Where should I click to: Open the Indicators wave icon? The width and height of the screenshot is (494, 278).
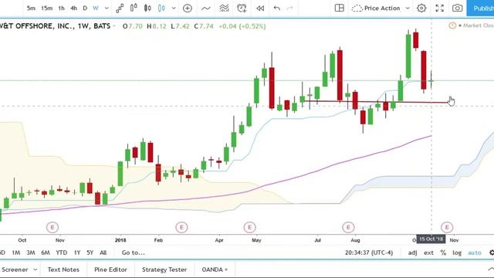206,8
